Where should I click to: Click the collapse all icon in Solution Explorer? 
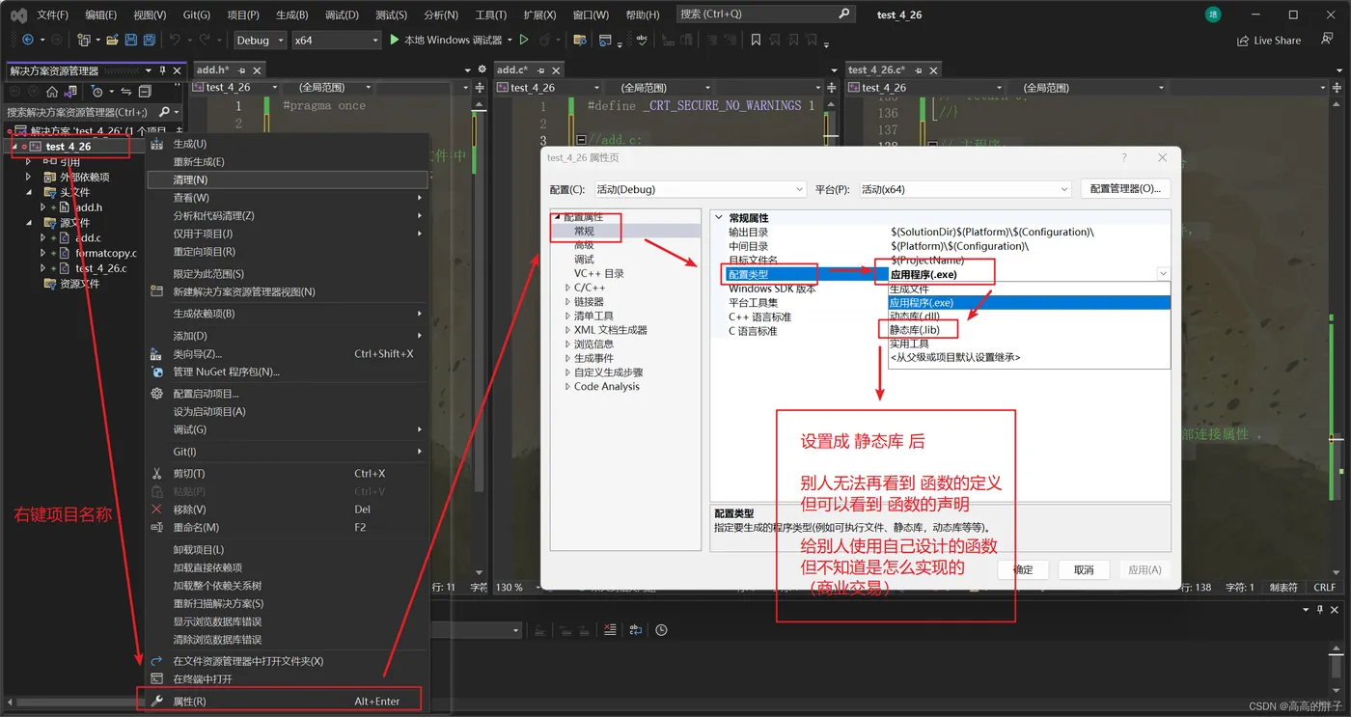145,92
